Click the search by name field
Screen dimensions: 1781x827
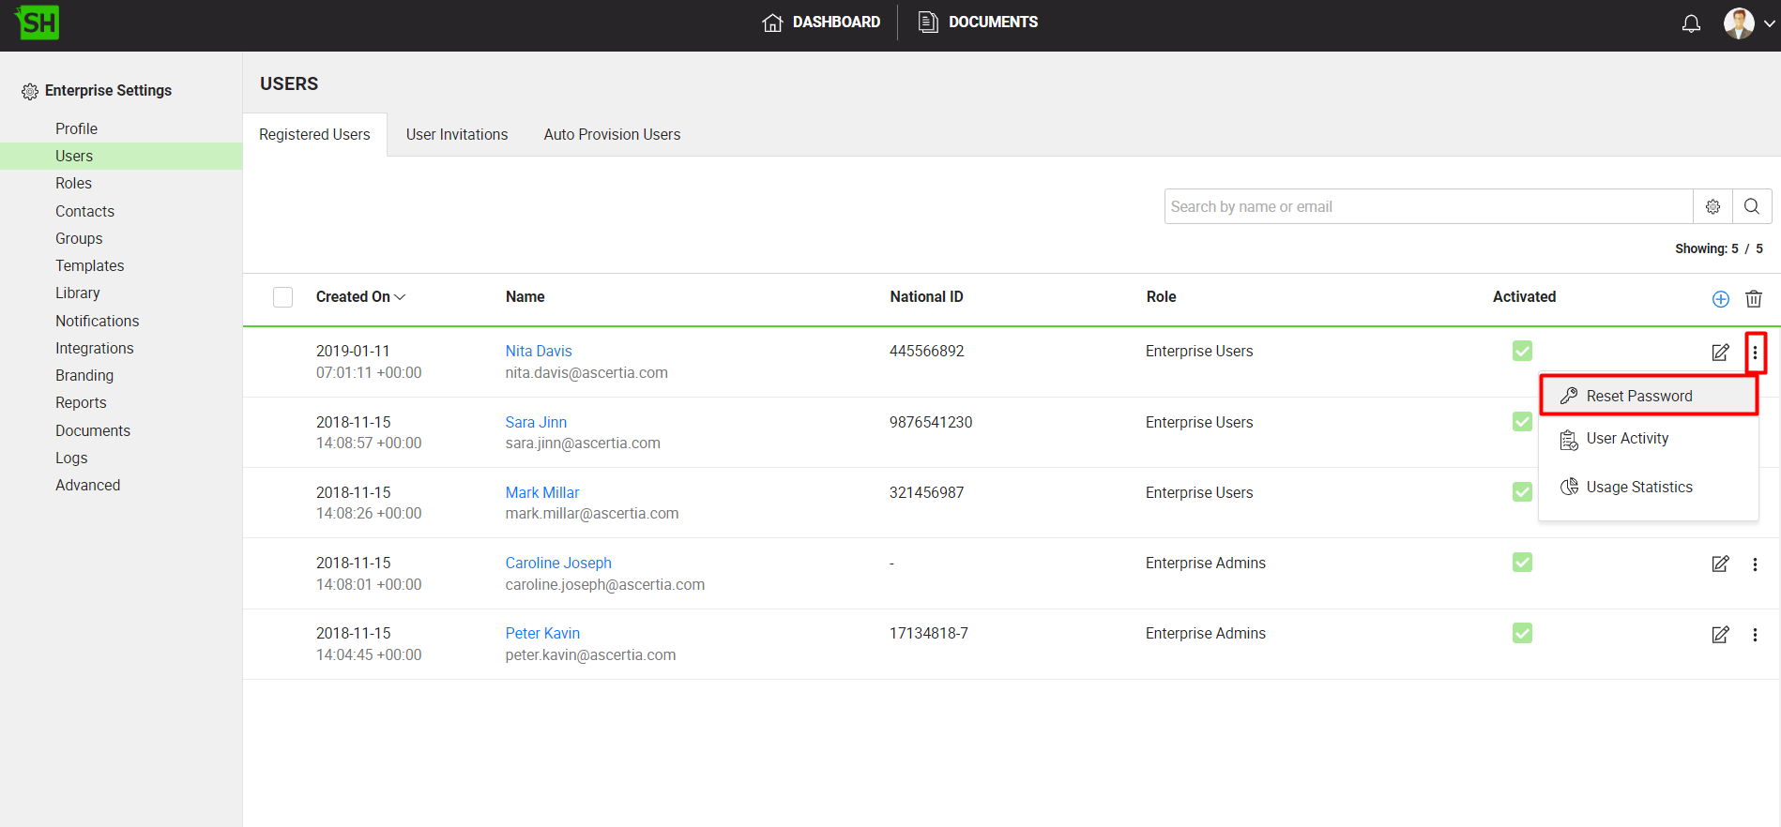1426,206
